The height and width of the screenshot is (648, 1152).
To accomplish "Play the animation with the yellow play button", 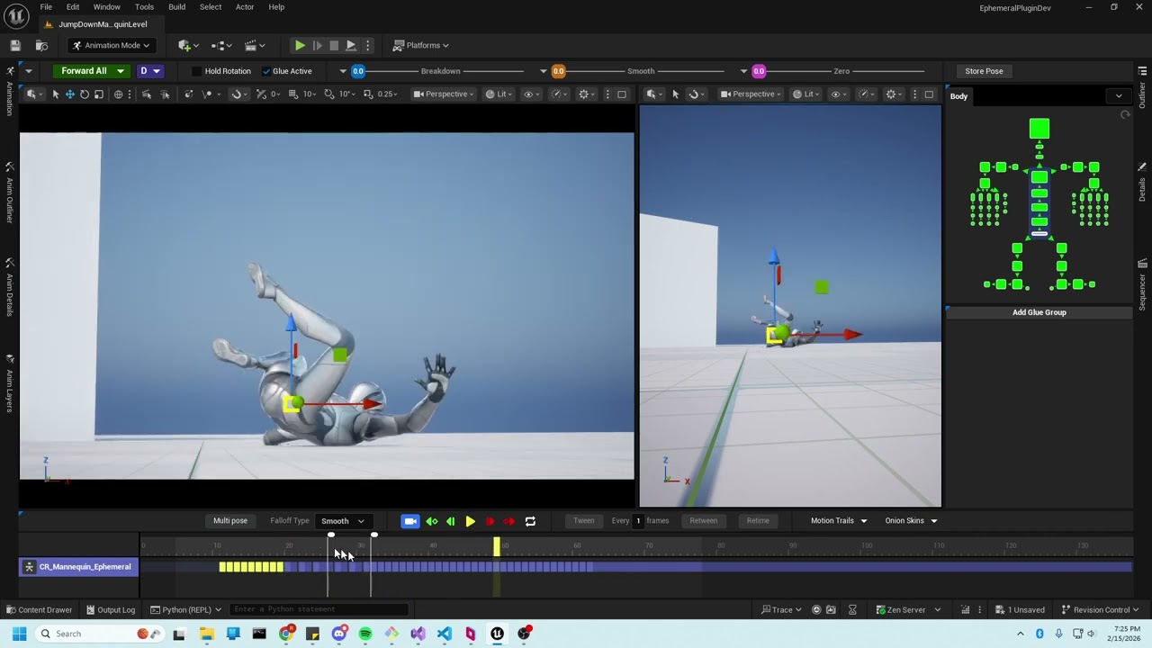I will [x=470, y=521].
